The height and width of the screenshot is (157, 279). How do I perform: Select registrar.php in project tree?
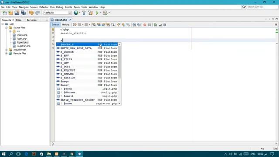(x=24, y=46)
